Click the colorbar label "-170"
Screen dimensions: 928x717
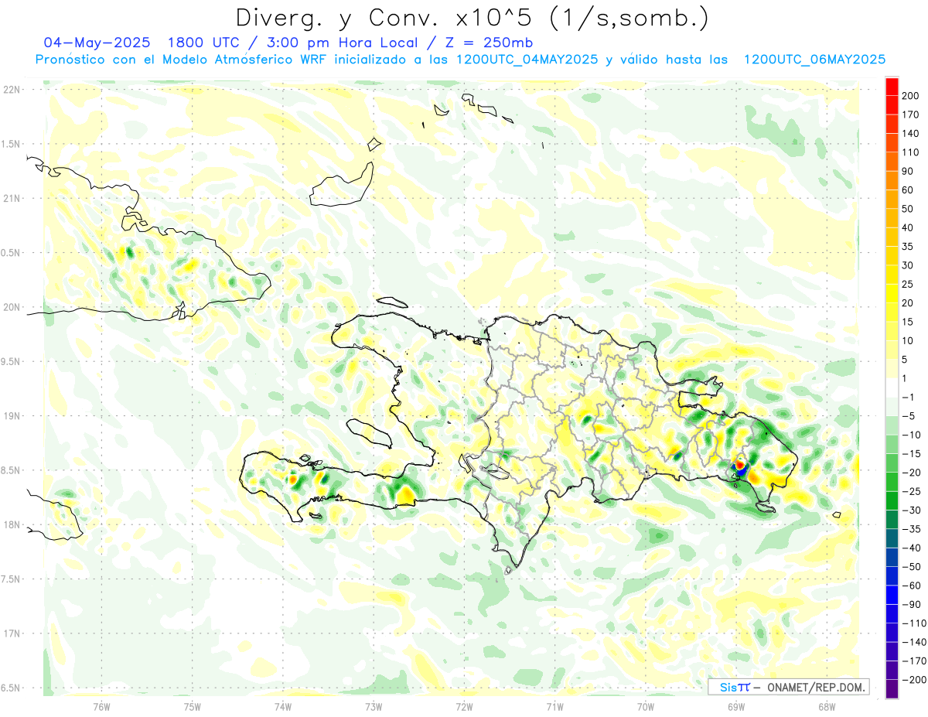click(x=914, y=661)
